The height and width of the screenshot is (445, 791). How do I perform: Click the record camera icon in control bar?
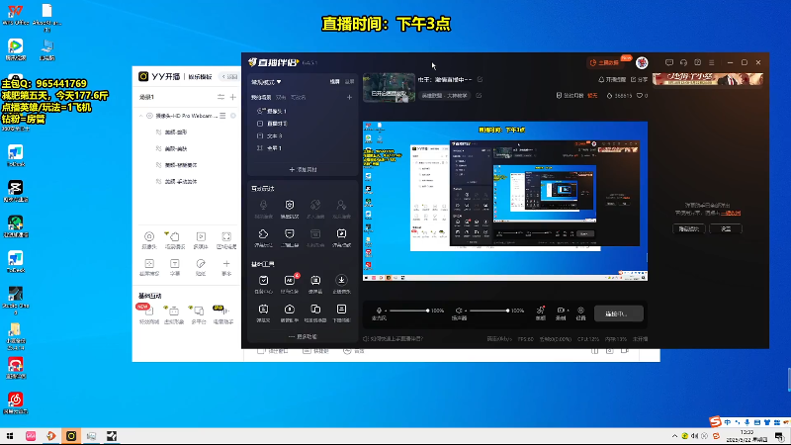(561, 311)
